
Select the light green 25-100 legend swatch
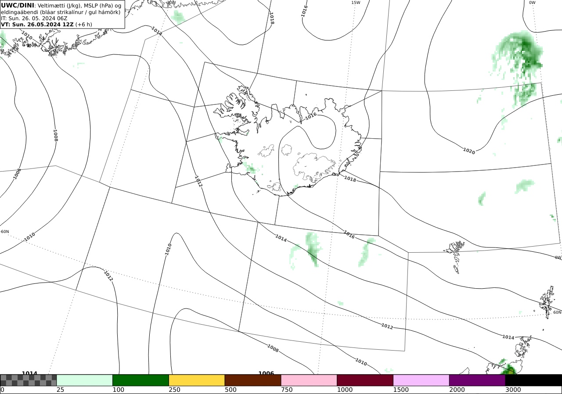[85, 380]
